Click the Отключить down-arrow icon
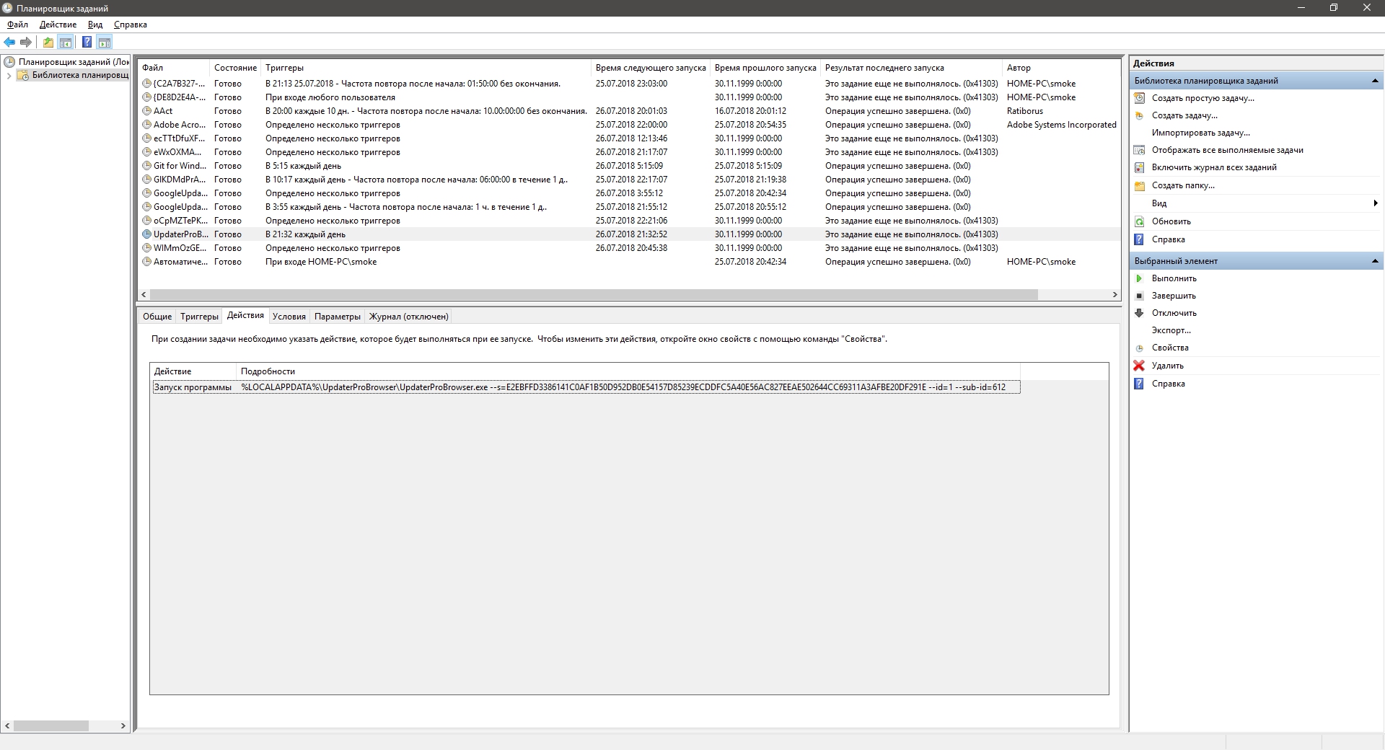The image size is (1385, 750). click(1140, 313)
